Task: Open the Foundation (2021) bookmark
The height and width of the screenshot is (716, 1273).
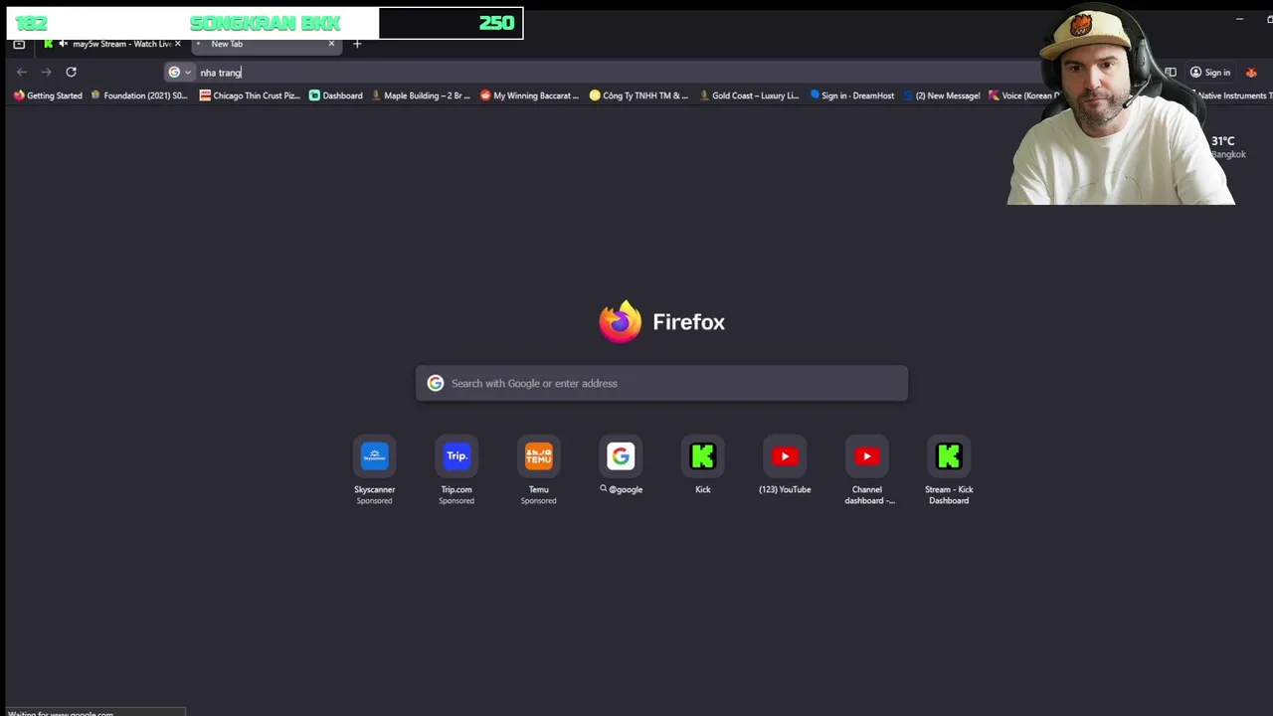Action: tap(139, 95)
